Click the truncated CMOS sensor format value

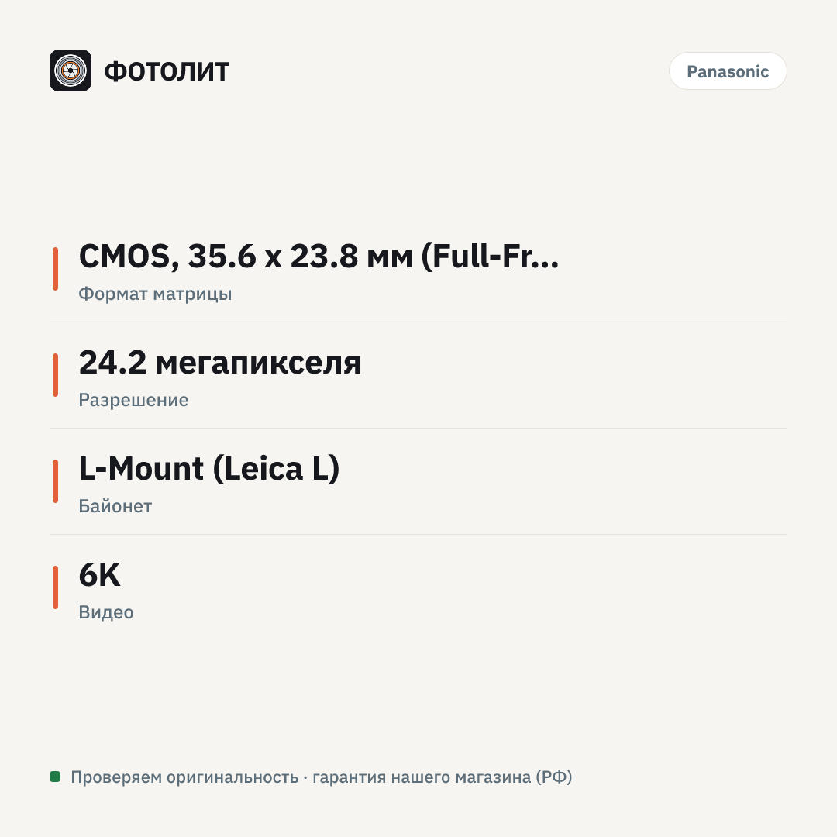(x=319, y=257)
